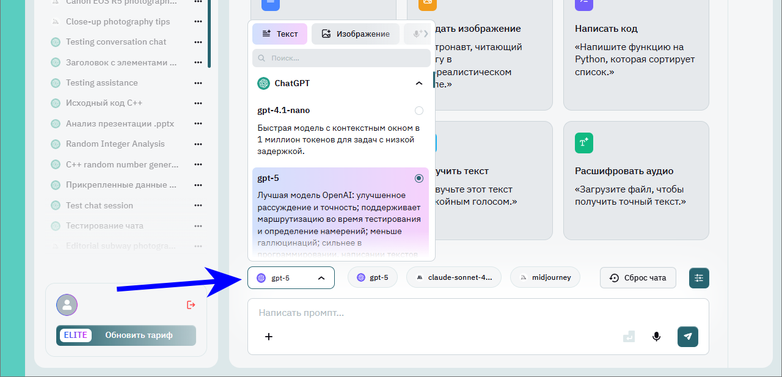Click the ELITE plan badge

(76, 335)
